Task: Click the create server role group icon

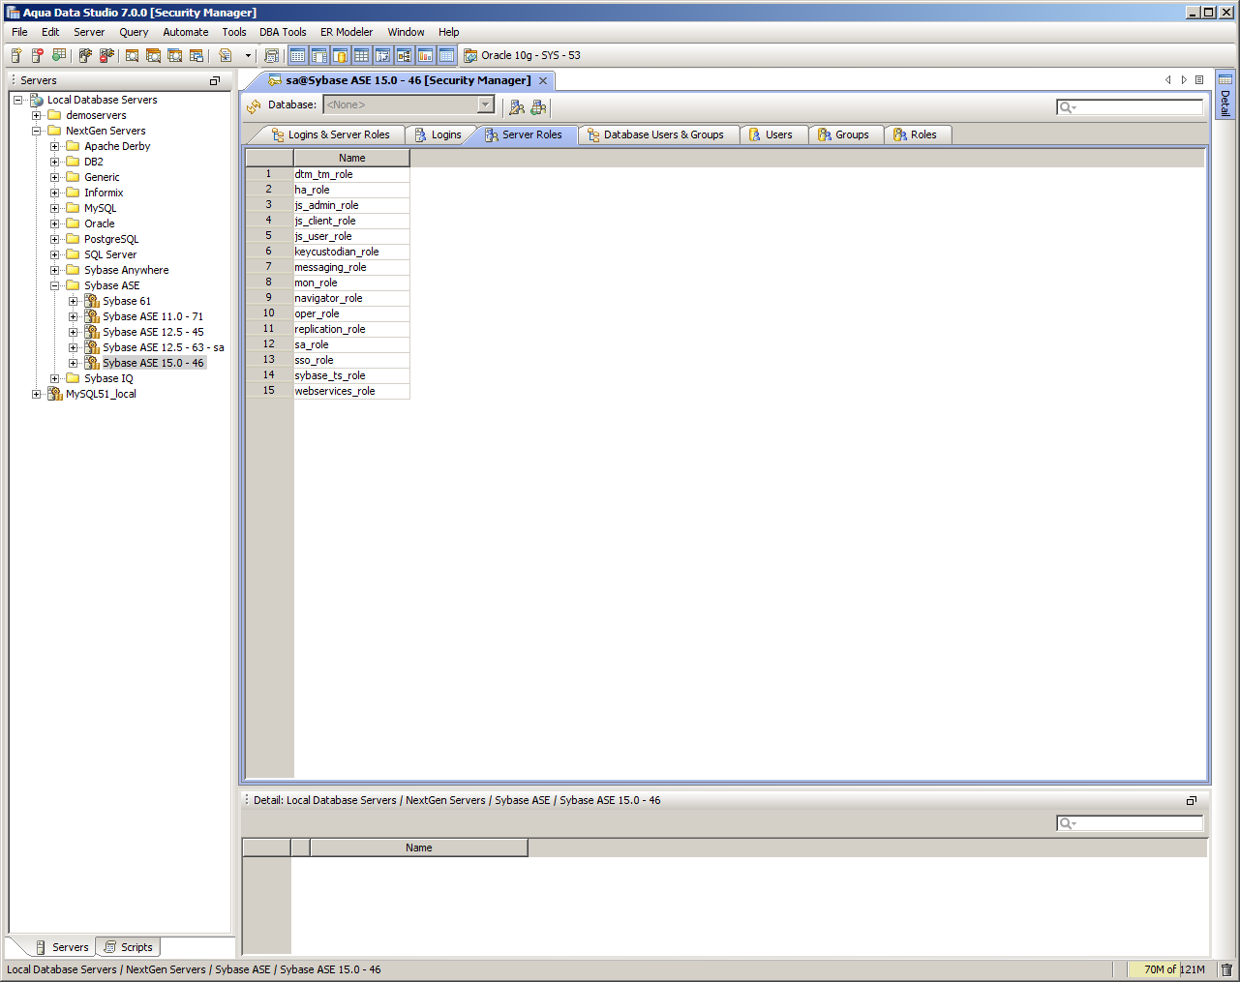Action: pyautogui.click(x=538, y=106)
